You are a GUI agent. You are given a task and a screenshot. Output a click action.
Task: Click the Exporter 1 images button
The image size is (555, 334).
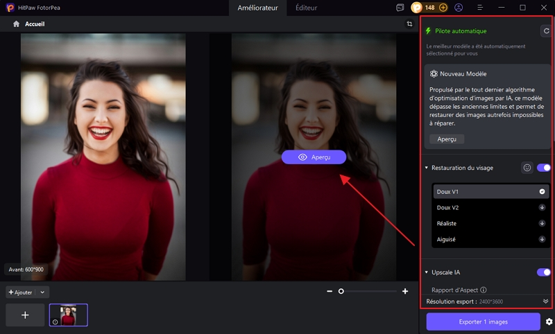(483, 322)
